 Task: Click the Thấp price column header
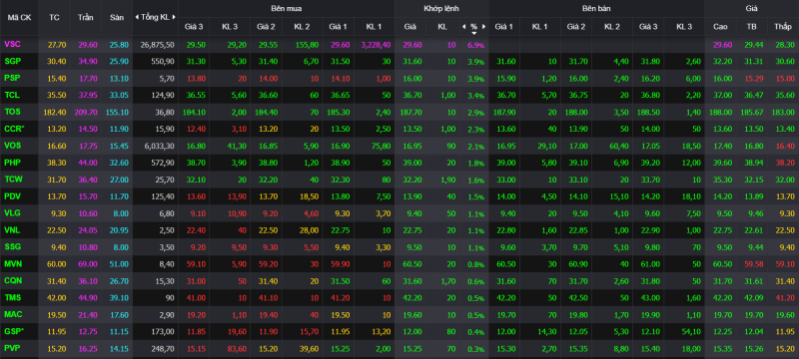(782, 26)
